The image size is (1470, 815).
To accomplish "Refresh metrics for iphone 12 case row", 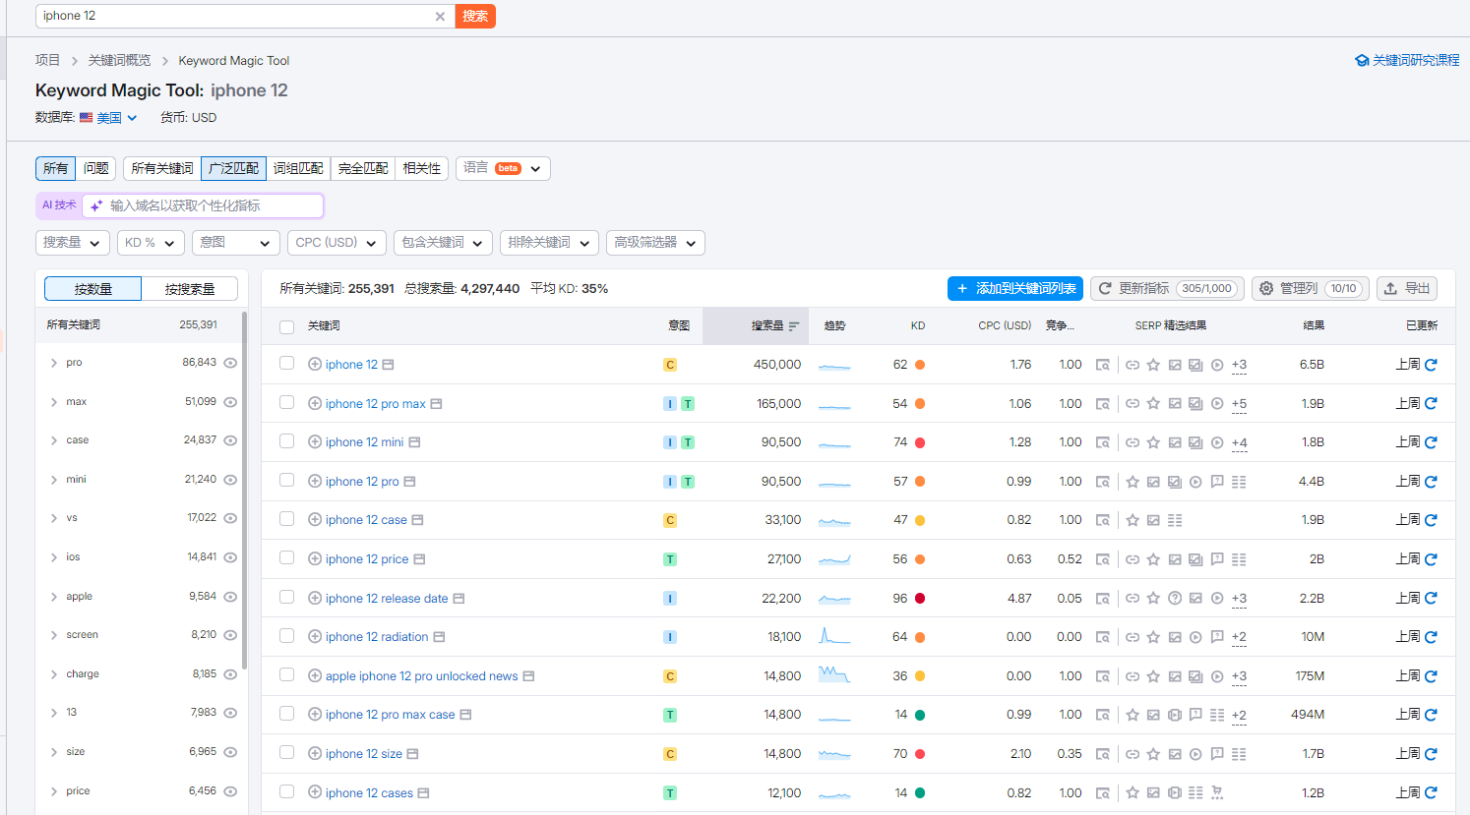I will (1431, 520).
